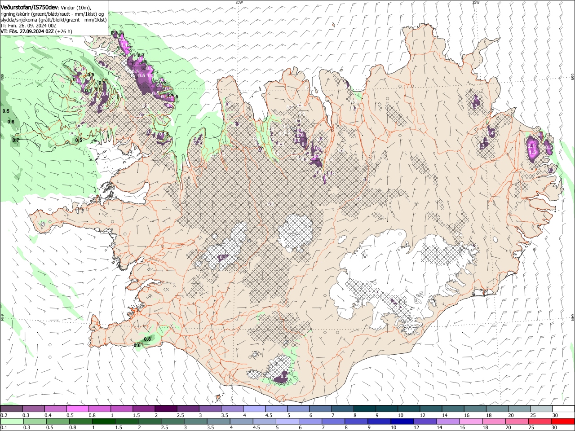Screen dimensions: 575x431
Task: Click the 30 label in the upper legend scale
Action: pos(555,415)
